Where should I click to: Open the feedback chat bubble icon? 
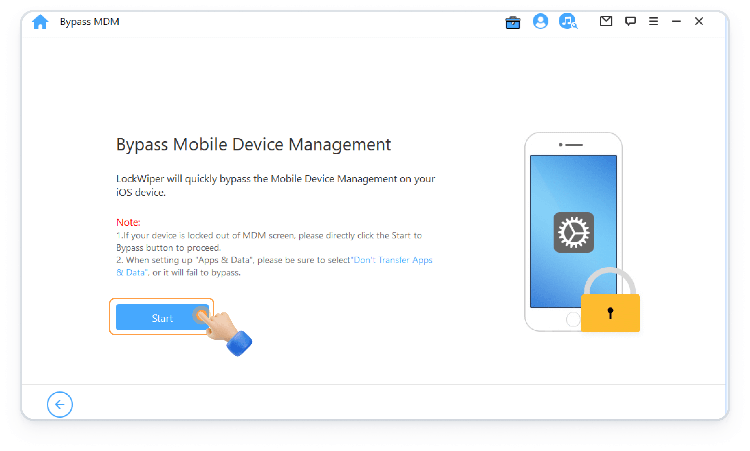(630, 21)
